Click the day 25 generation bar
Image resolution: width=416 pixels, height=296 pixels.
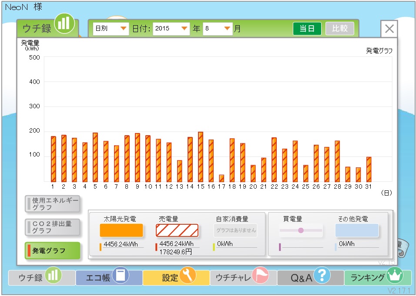(x=305, y=173)
